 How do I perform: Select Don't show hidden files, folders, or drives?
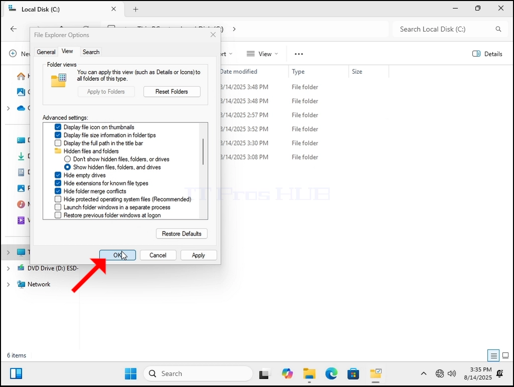pos(68,159)
